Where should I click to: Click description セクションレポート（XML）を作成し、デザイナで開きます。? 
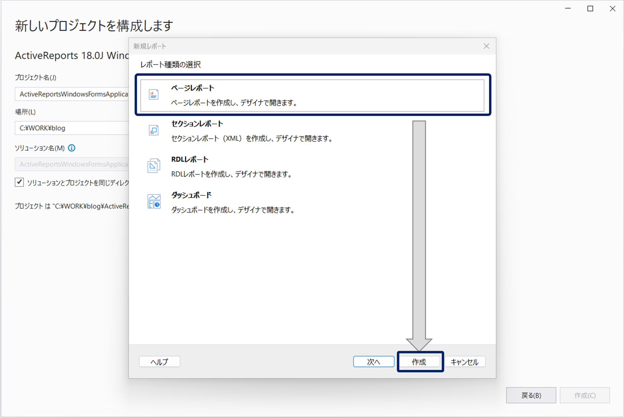tap(252, 139)
